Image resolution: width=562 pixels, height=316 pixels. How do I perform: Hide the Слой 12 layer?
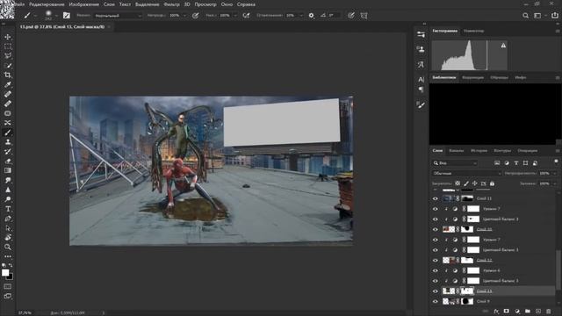tap(436, 260)
